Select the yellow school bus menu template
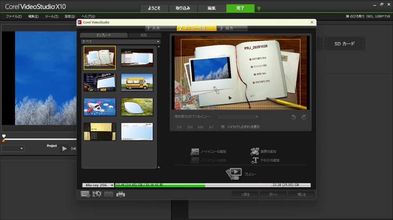This screenshot has width=393, height=220. pyautogui.click(x=137, y=82)
